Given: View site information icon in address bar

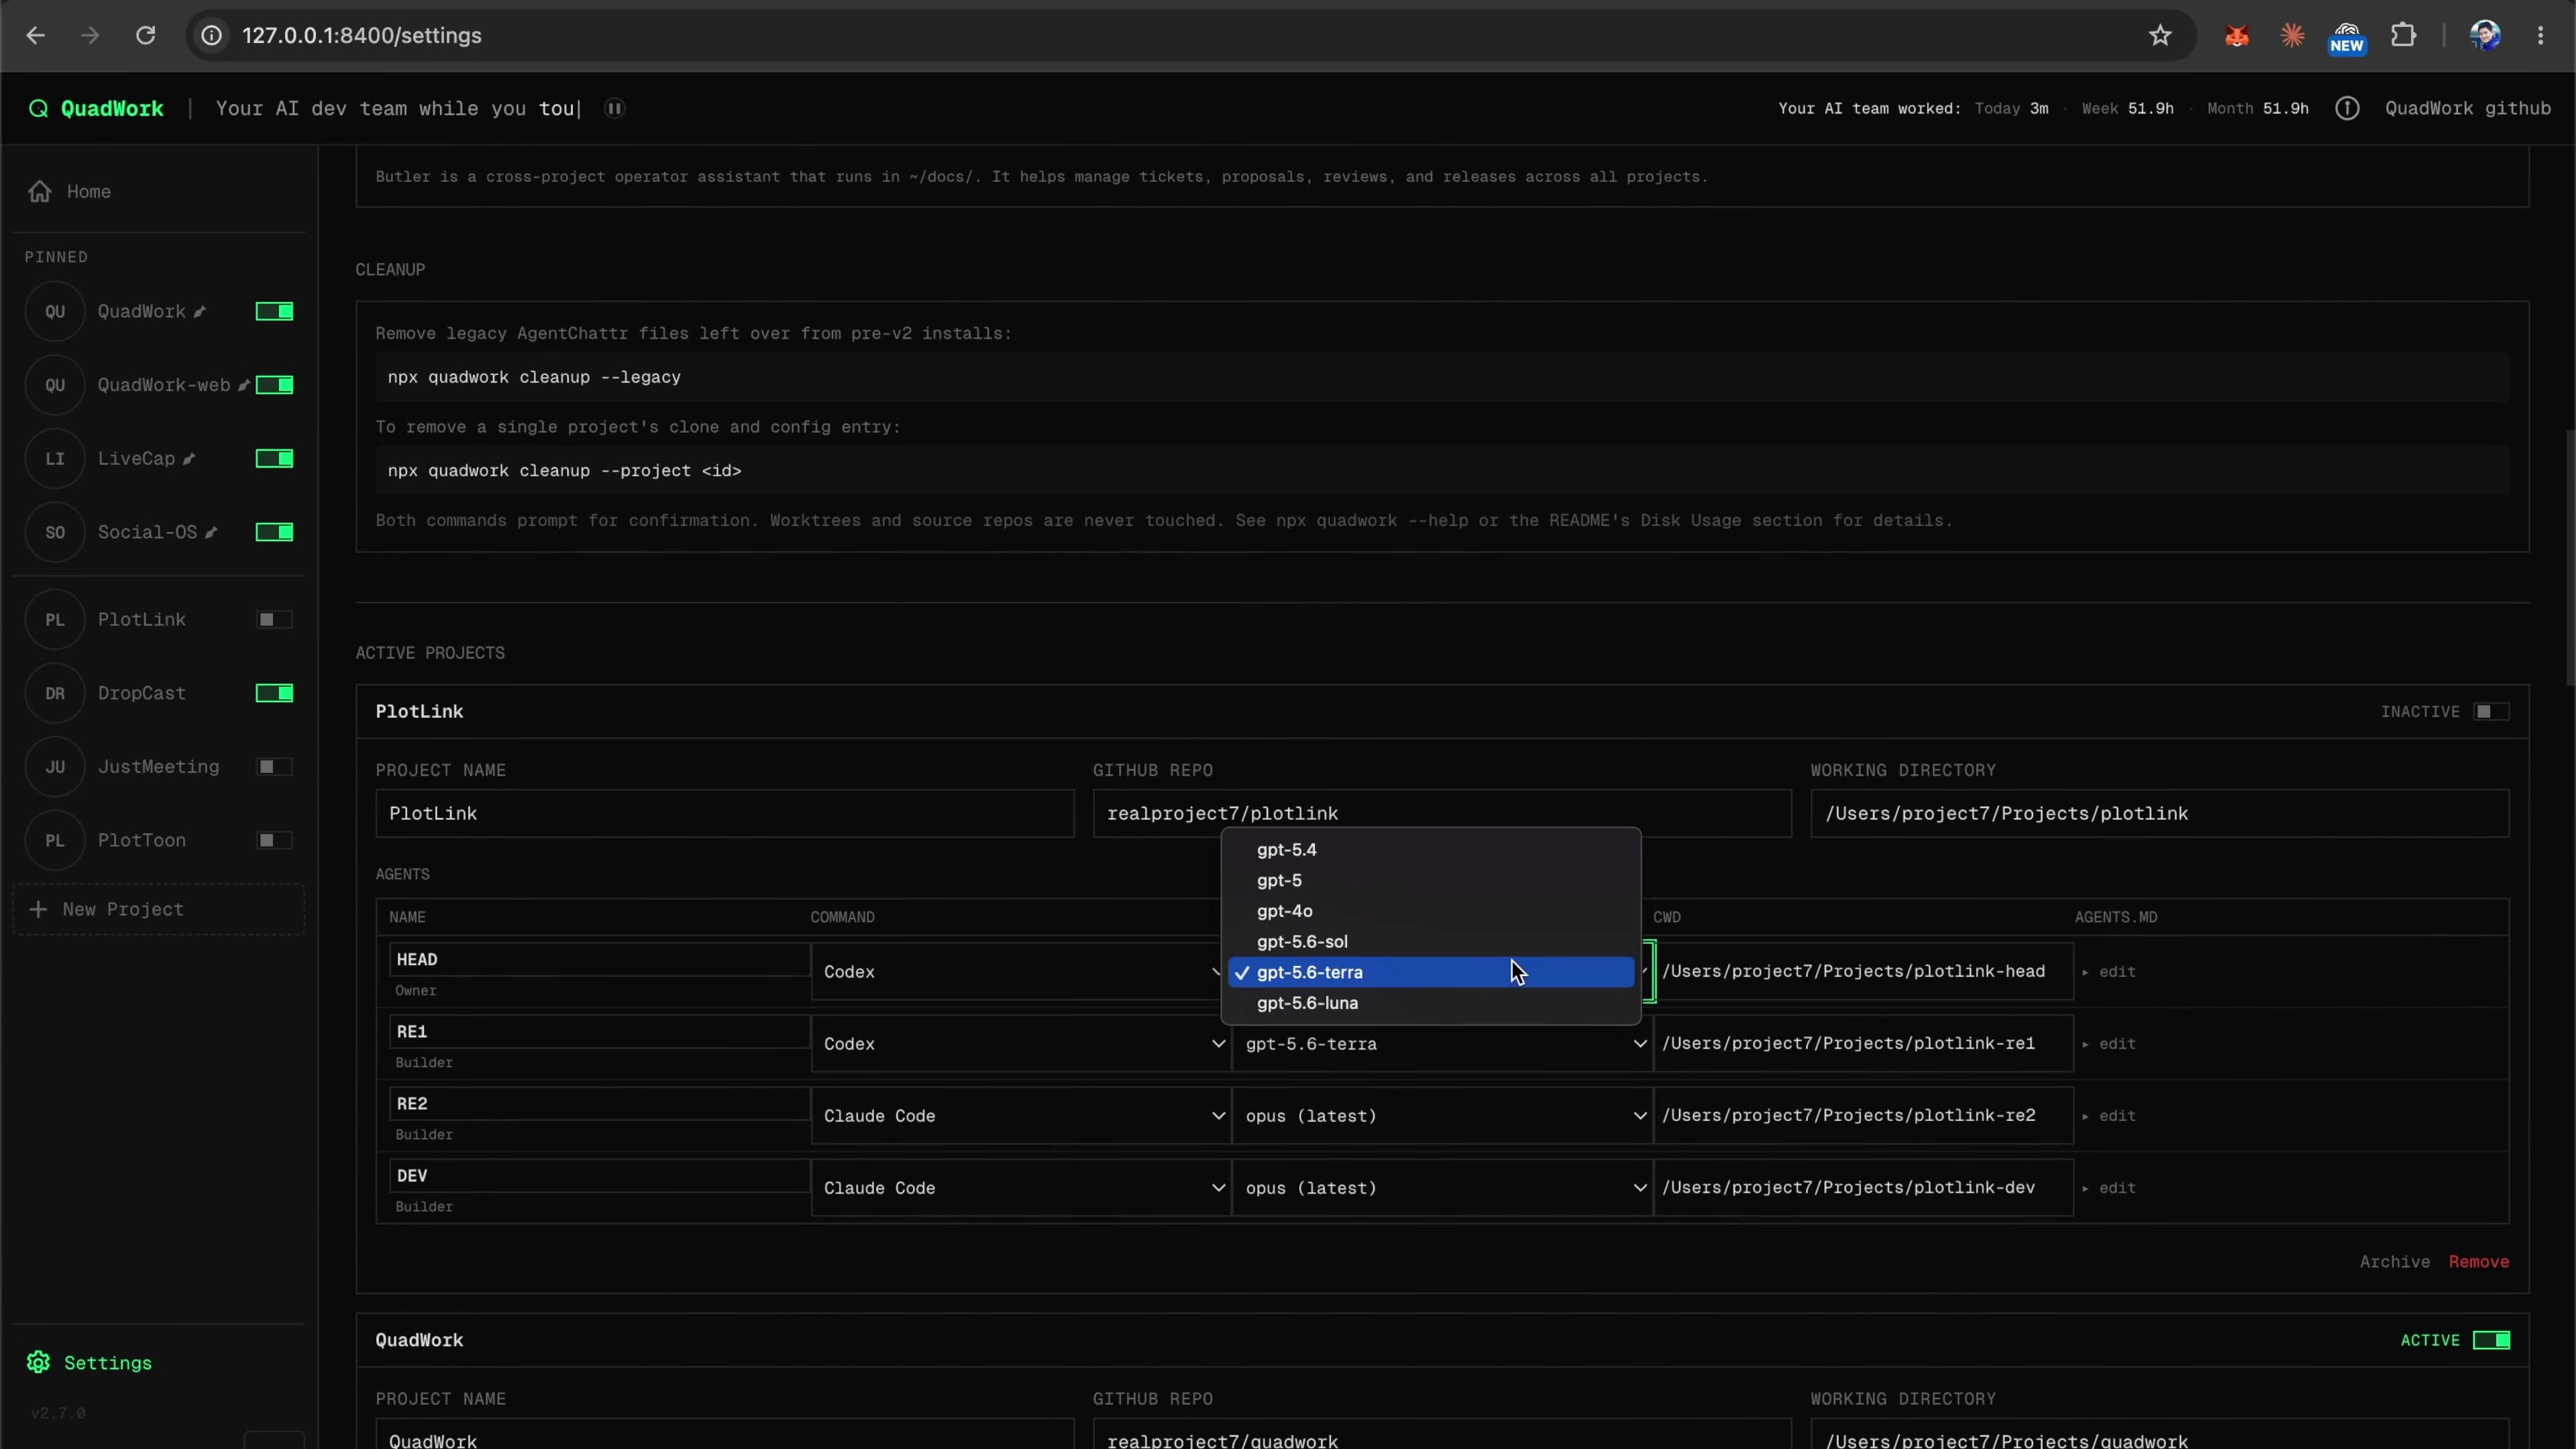Looking at the screenshot, I should click(x=212, y=36).
